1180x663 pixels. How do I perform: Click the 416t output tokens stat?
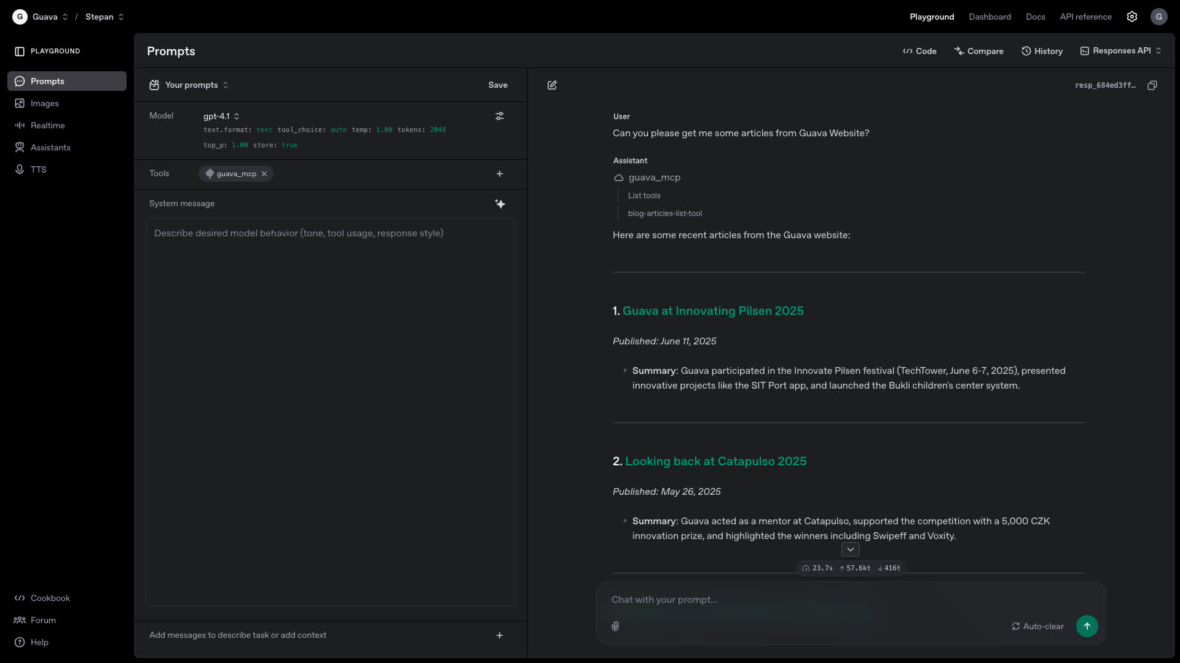(x=889, y=568)
